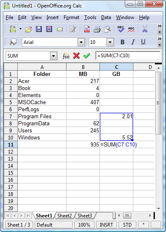Open the Edit menu
This screenshot has height=232, width=166.
(x=22, y=17)
